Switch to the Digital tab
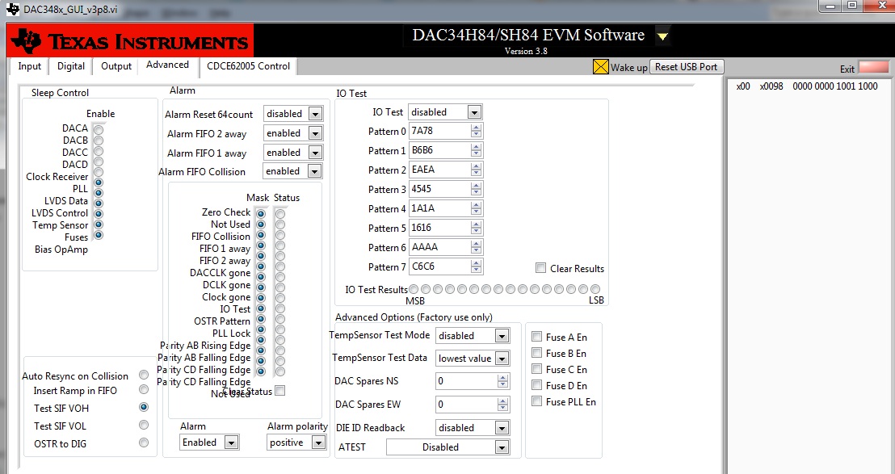 [x=71, y=66]
